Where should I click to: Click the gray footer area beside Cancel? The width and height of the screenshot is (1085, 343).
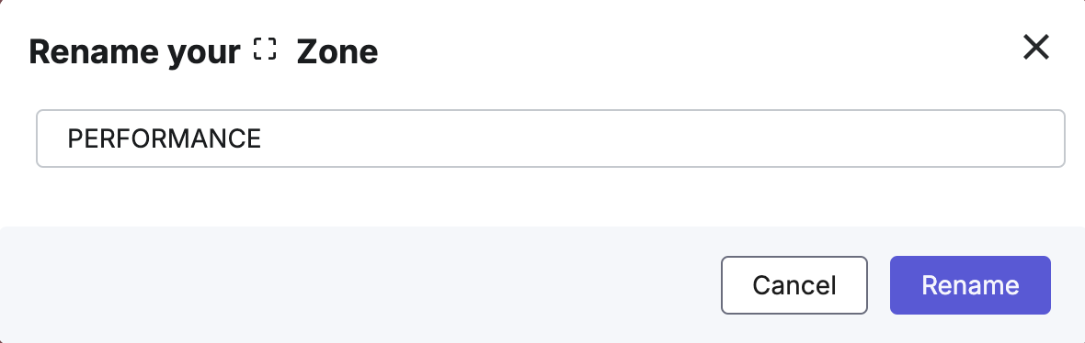[360, 284]
